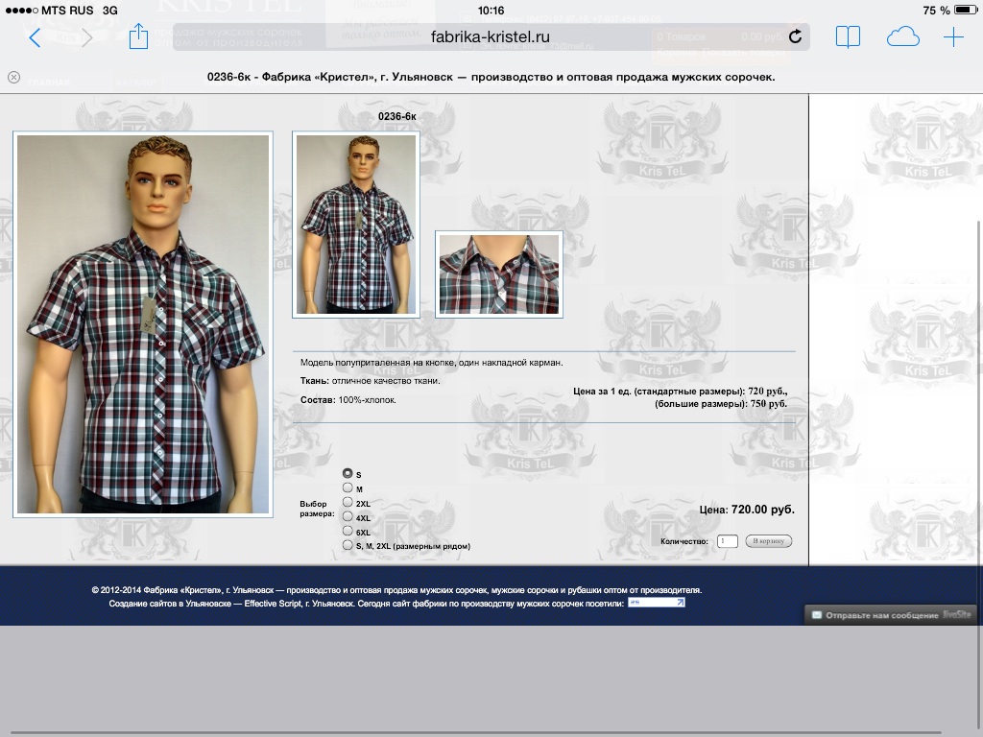Screen dimensions: 983x737
Task: Click the В корзину button
Action: coord(769,541)
